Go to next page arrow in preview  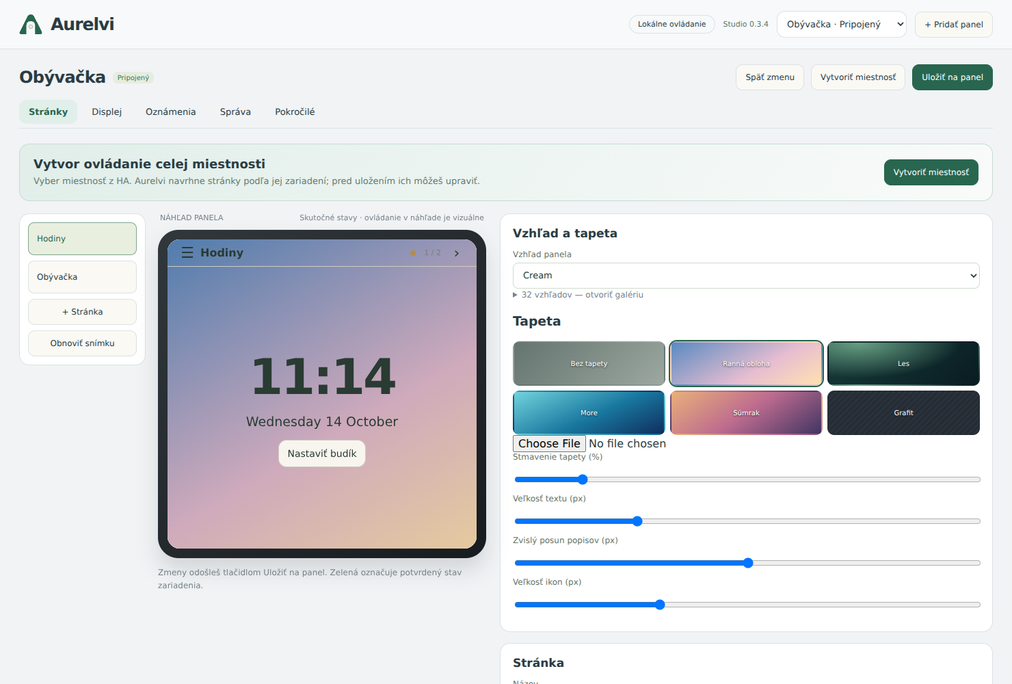coord(457,253)
